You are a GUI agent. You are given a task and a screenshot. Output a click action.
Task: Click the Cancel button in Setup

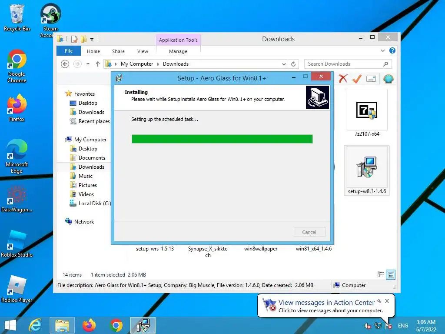[309, 232]
